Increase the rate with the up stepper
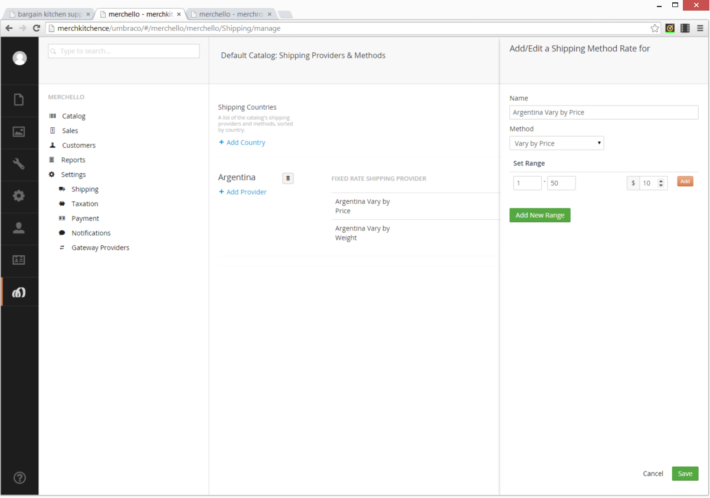The height and width of the screenshot is (498, 710). [661, 180]
